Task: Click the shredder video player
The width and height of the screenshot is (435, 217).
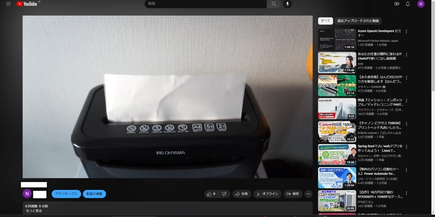Action: pos(167,97)
